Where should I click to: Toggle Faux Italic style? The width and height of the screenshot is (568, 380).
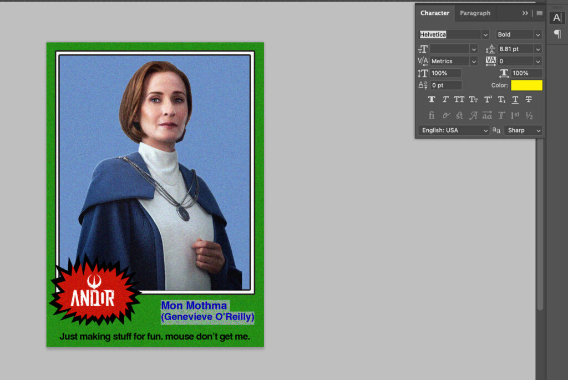[445, 99]
